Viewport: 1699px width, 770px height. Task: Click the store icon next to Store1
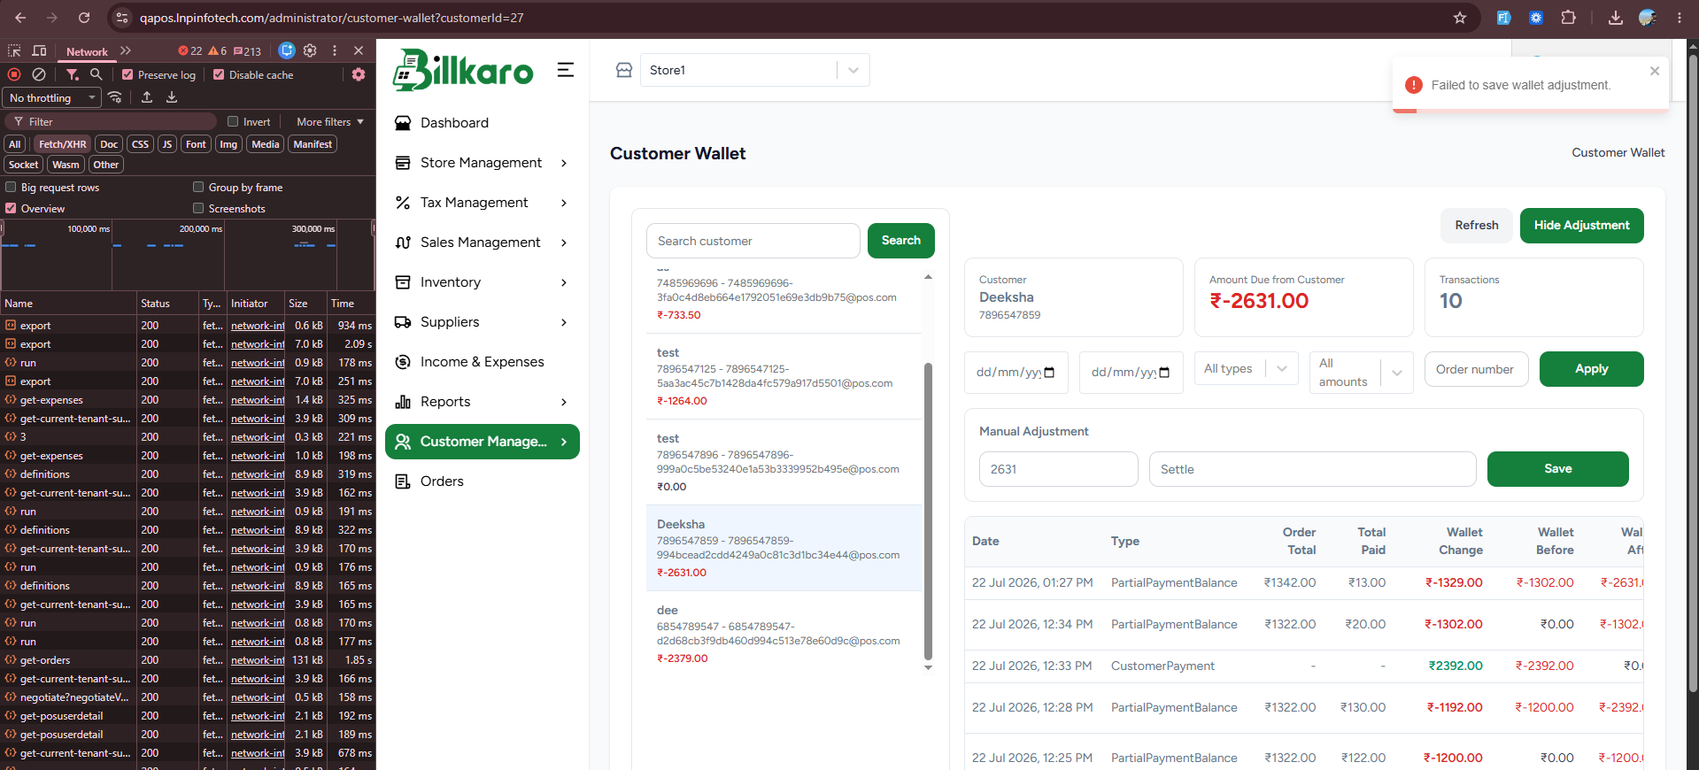tap(624, 70)
